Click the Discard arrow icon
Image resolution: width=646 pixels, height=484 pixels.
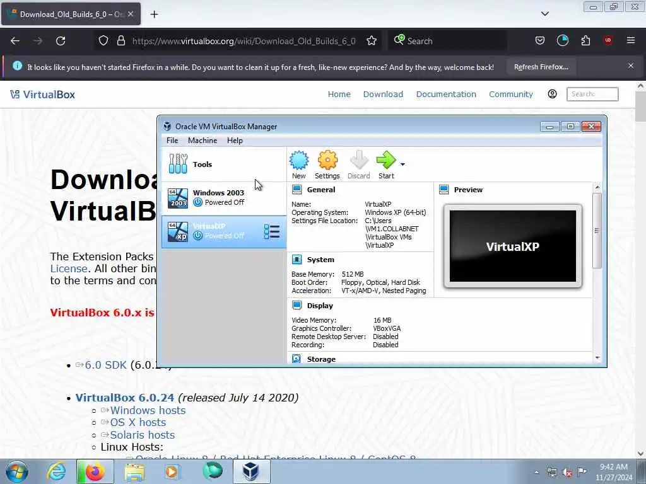(358, 164)
